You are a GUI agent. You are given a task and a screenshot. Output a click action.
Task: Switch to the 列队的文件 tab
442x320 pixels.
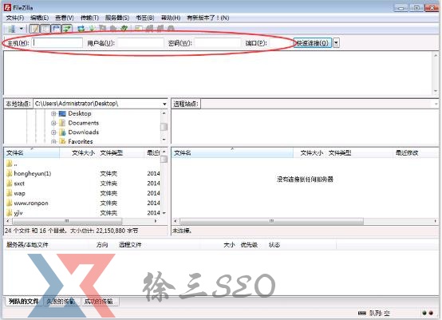[24, 302]
